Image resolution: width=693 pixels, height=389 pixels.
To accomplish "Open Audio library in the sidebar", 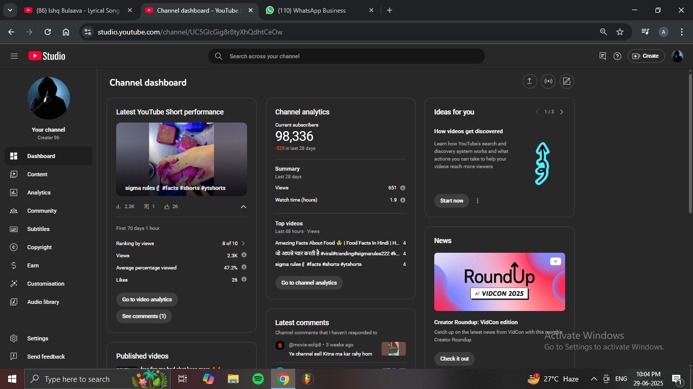I will tap(49, 302).
